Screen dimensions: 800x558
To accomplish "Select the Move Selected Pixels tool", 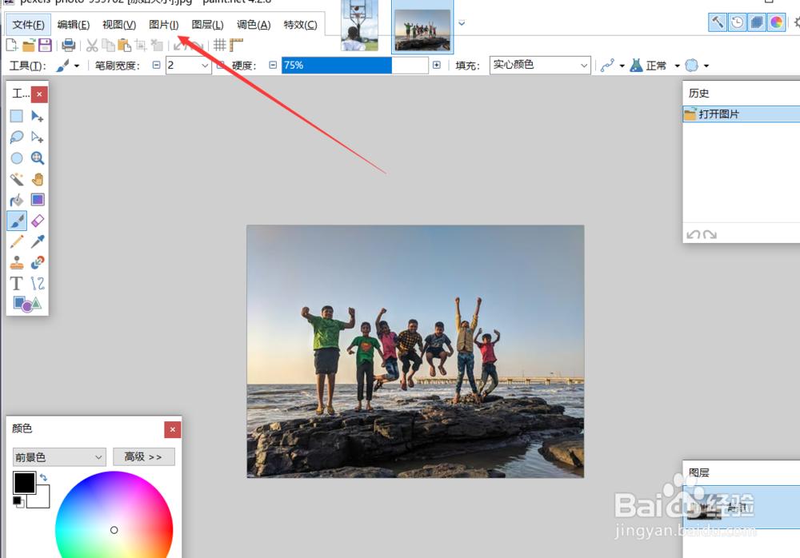I will [38, 116].
